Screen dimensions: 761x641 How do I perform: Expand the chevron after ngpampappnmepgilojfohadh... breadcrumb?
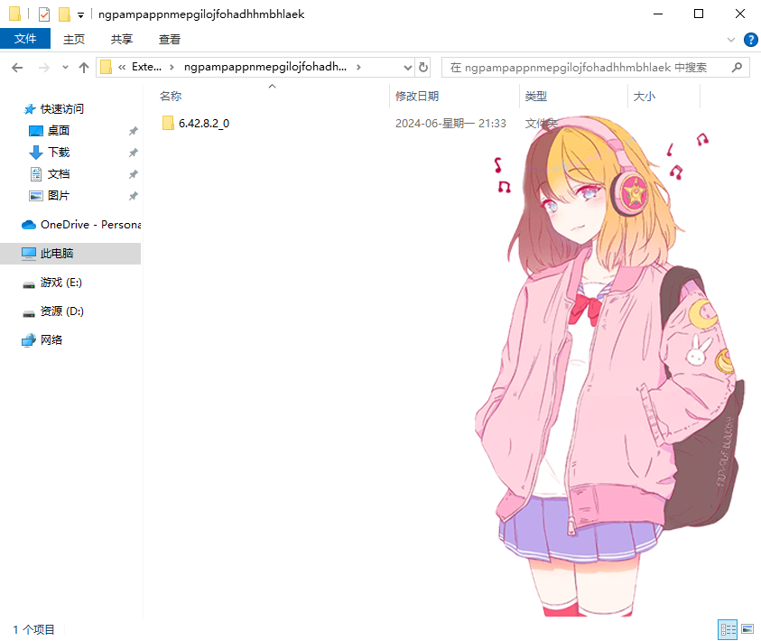click(358, 68)
